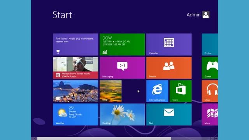Viewport: 249px width, 140px height.
Task: Open the Meteor shower news tile
Action: coord(75,68)
